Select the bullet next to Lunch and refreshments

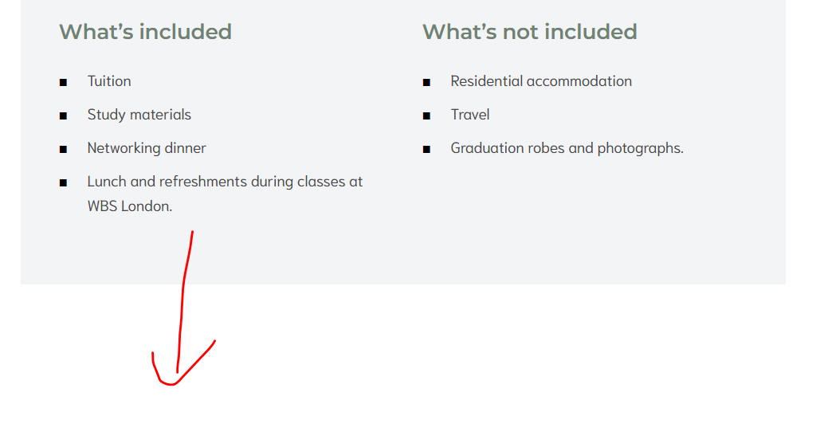pyautogui.click(x=63, y=182)
